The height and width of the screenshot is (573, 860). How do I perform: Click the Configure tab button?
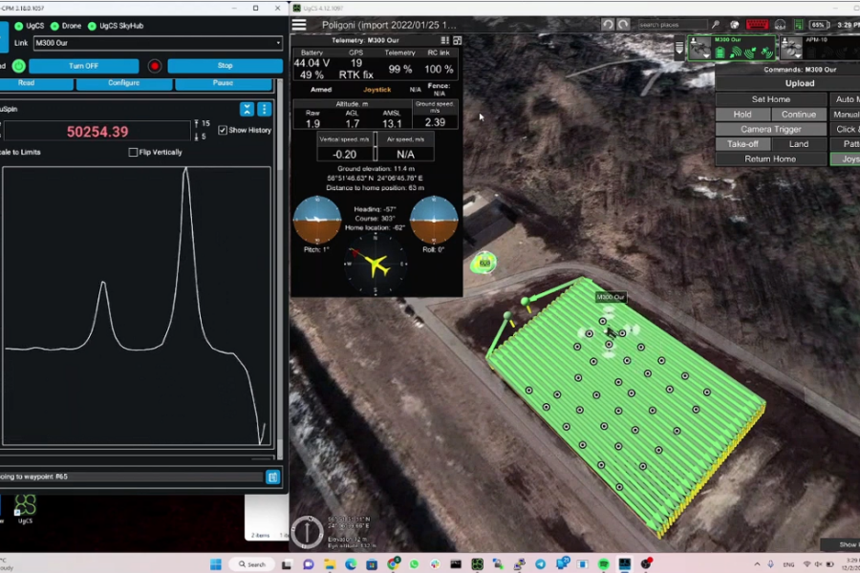pos(123,83)
